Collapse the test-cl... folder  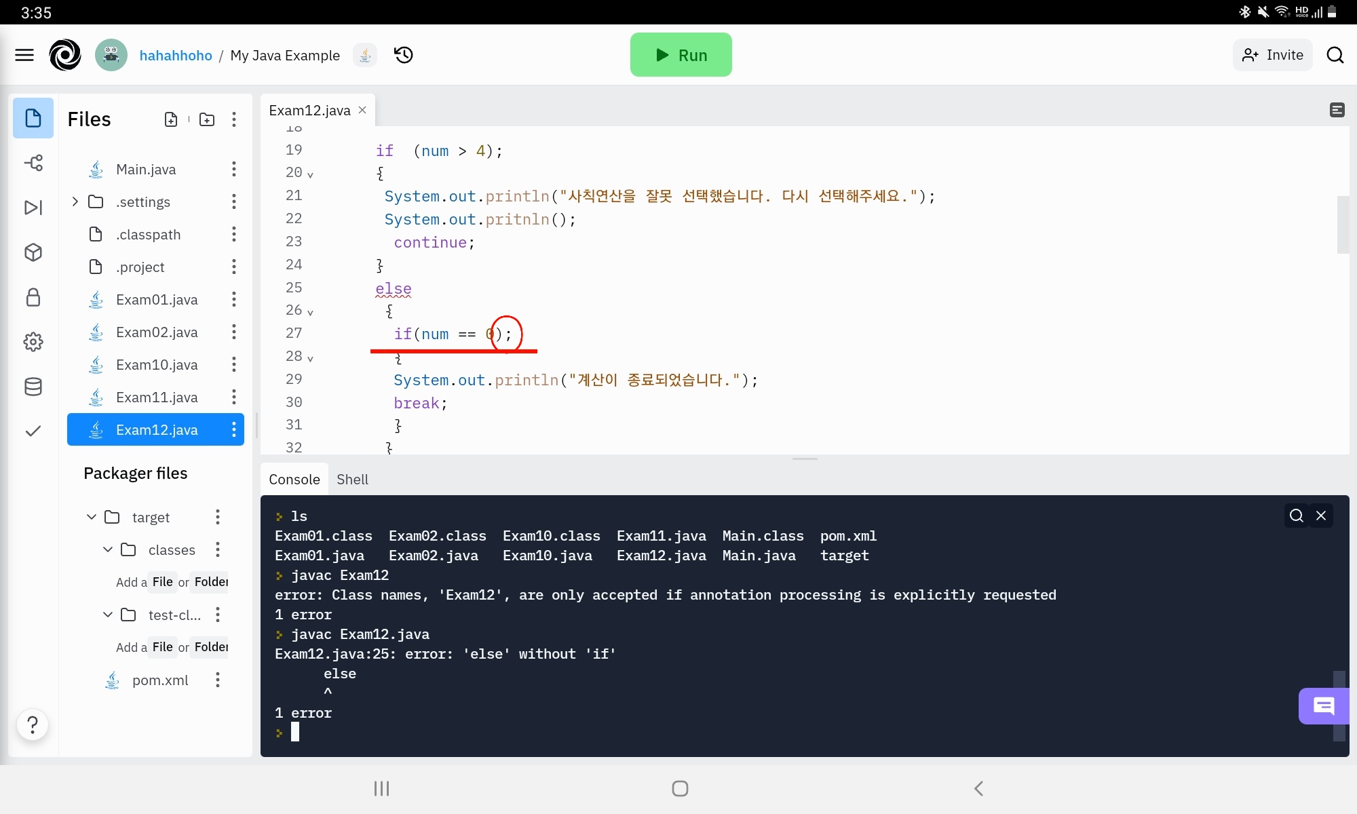pyautogui.click(x=108, y=615)
